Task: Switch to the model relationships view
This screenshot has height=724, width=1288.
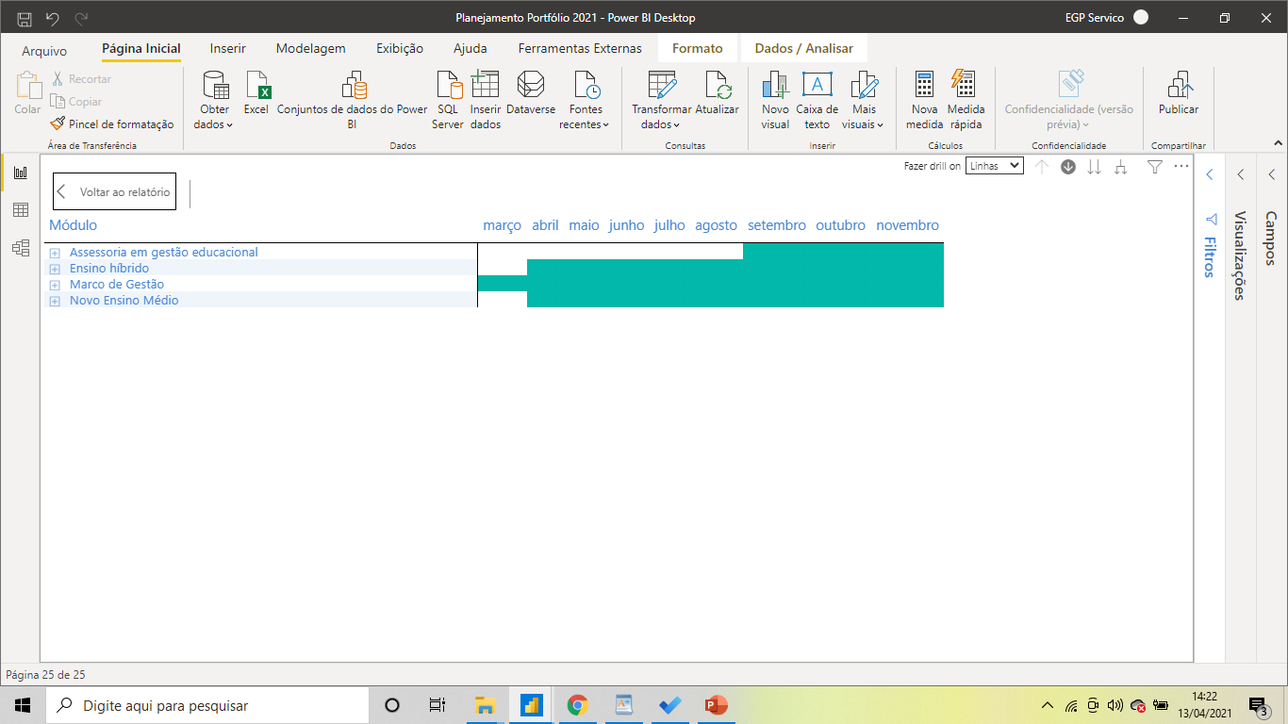Action: point(20,248)
